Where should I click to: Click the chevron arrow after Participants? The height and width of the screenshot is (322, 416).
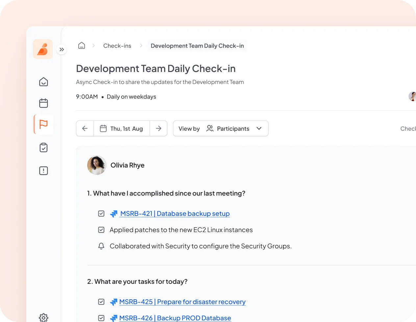(259, 128)
